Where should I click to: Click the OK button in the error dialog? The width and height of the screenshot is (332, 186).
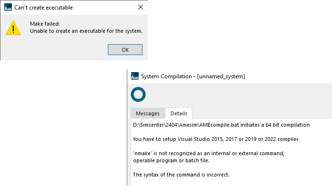coord(125,49)
